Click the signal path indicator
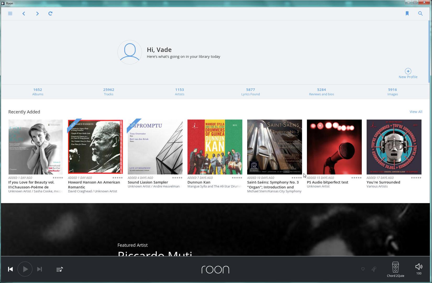This screenshot has height=283, width=432. [374, 269]
